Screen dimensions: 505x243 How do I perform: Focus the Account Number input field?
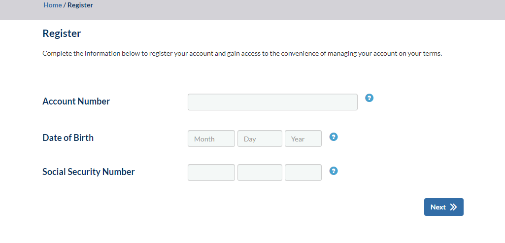(272, 102)
